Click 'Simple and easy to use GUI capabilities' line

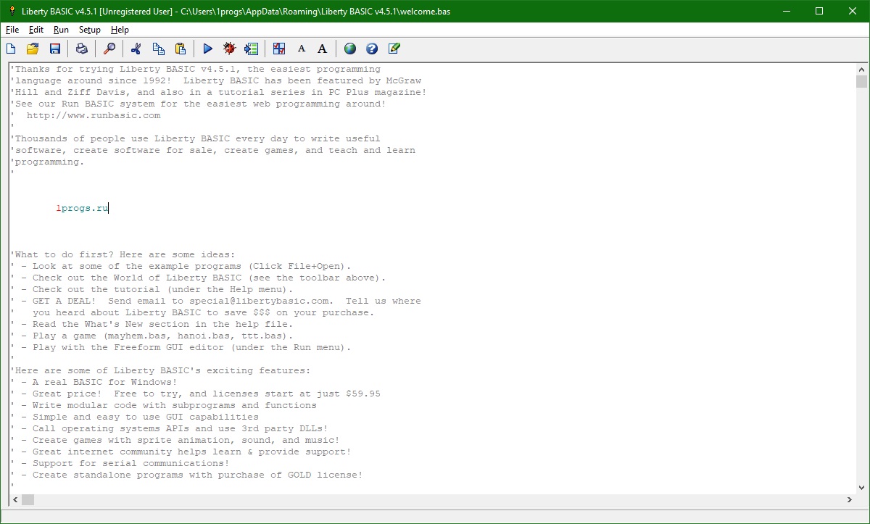point(134,417)
